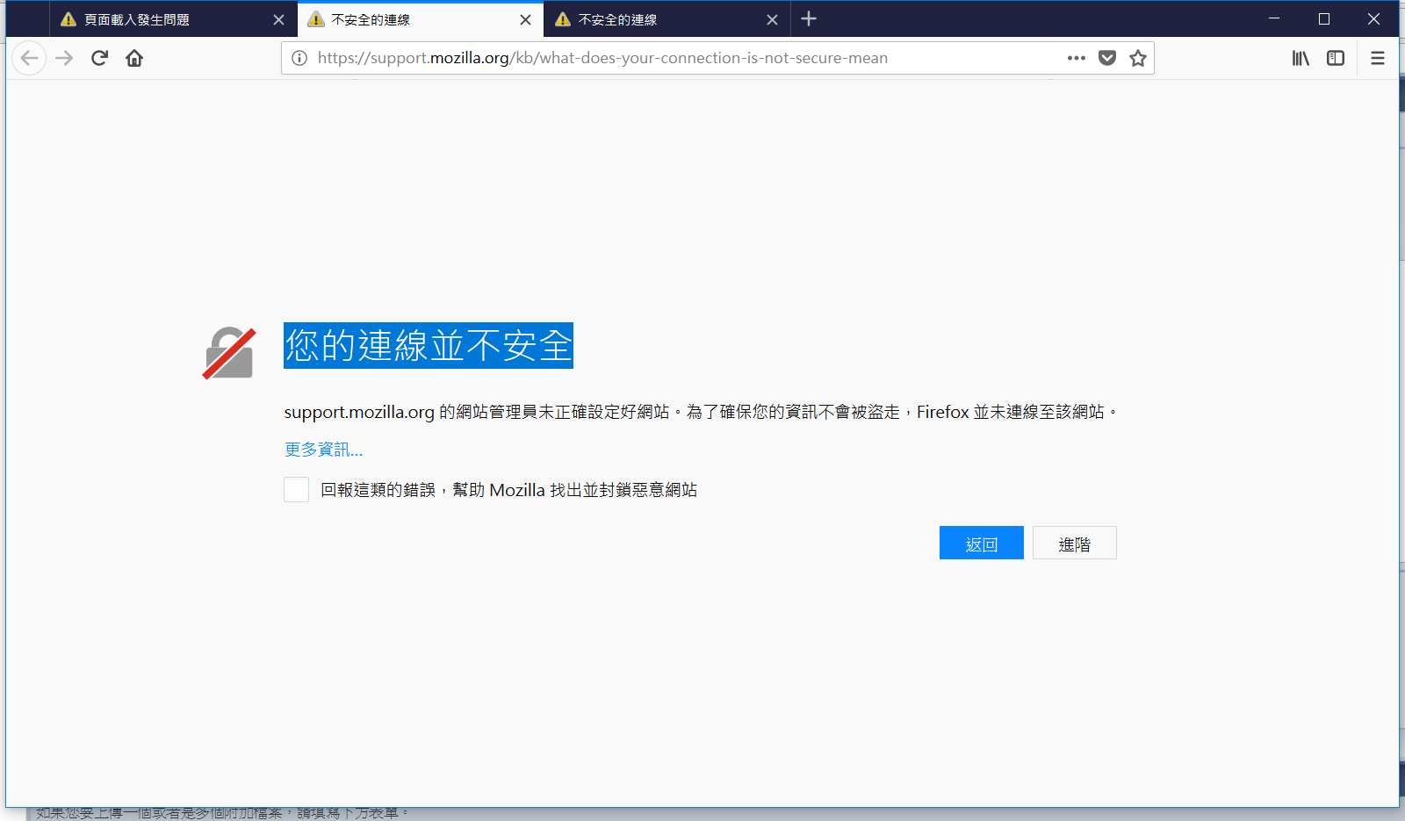
Task: Open the Library button
Action: (1301, 58)
